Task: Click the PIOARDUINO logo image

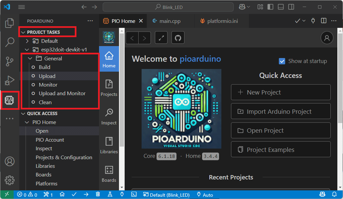Action: 181,109
